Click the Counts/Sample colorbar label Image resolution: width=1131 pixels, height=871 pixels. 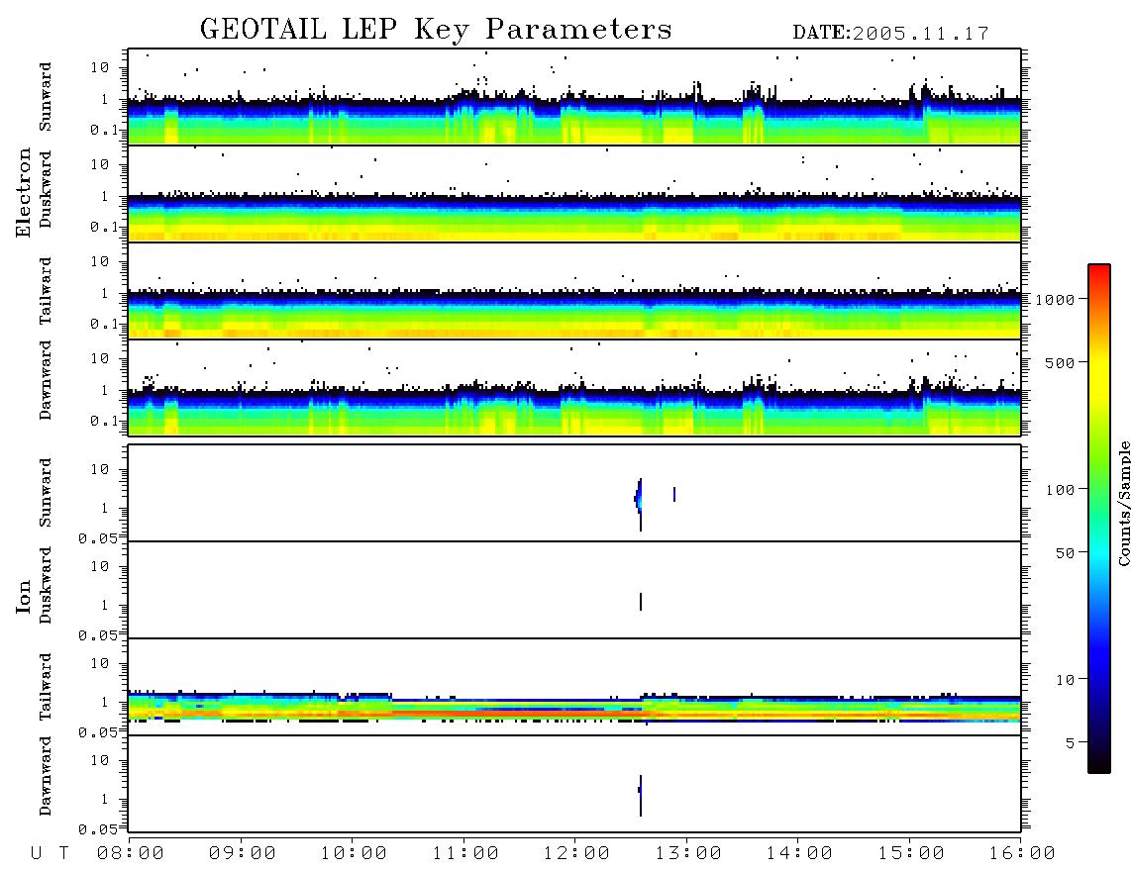coord(1123,503)
